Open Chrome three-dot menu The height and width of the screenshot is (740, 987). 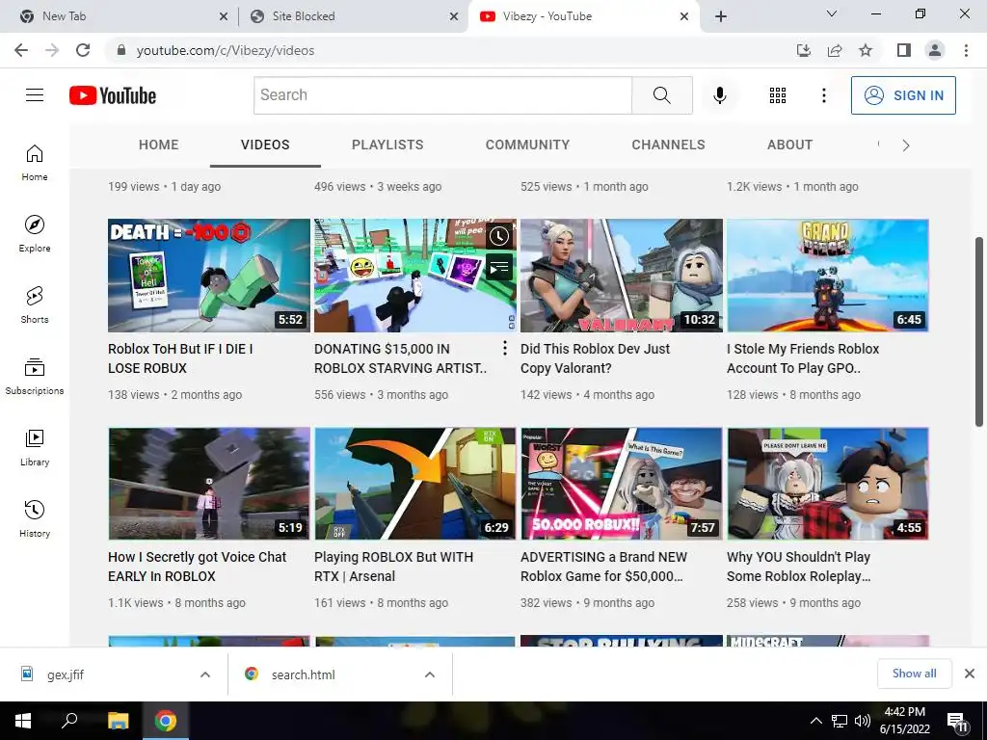point(966,50)
